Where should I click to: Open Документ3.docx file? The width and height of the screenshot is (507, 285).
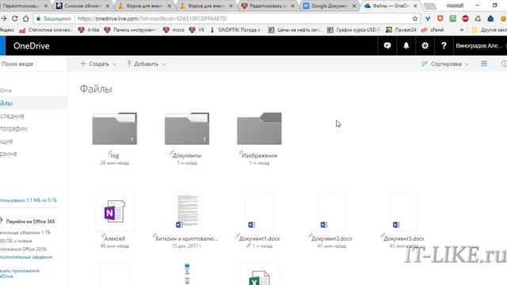point(404,211)
